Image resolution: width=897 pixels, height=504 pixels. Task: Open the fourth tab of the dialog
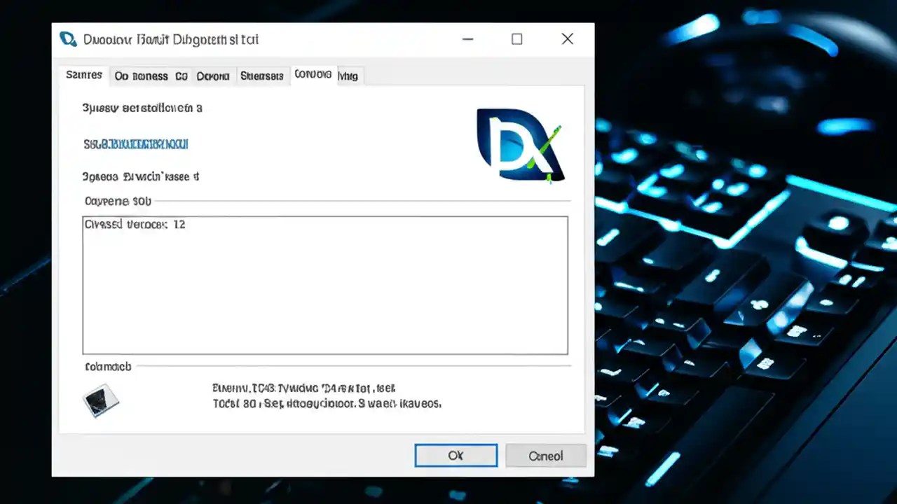(x=262, y=76)
